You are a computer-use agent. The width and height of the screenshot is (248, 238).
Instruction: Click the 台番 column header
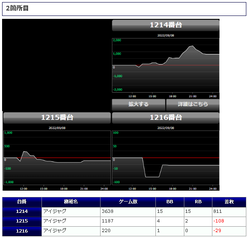tap(22, 202)
